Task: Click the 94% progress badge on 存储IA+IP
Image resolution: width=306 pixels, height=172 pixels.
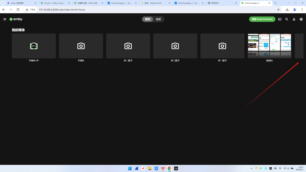Action: point(34,46)
